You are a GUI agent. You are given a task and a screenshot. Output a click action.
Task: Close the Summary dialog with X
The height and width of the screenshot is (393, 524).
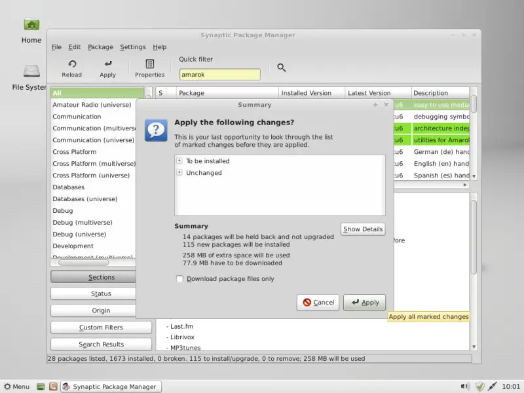coord(386,105)
